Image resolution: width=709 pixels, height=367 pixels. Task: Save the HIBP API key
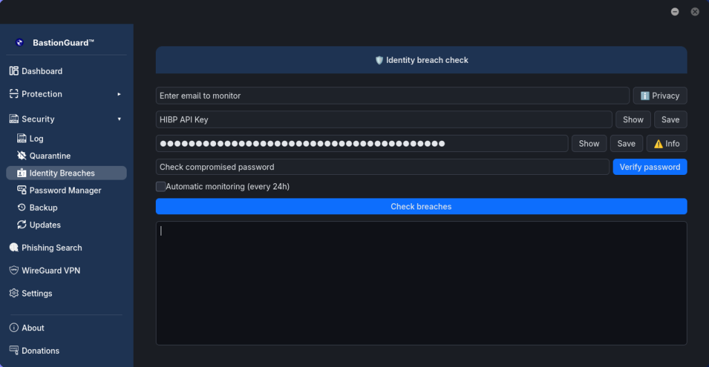tap(670, 120)
